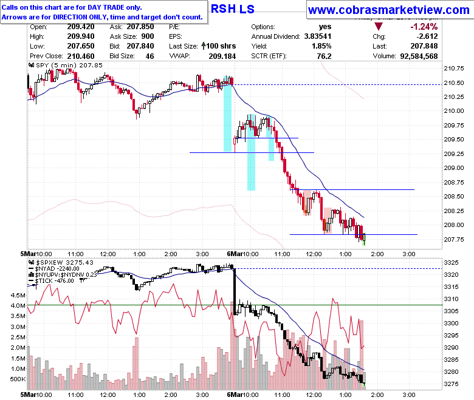Click the candlestick icon beside the SPY label
Image resolution: width=474 pixels, height=400 pixels.
pos(32,65)
